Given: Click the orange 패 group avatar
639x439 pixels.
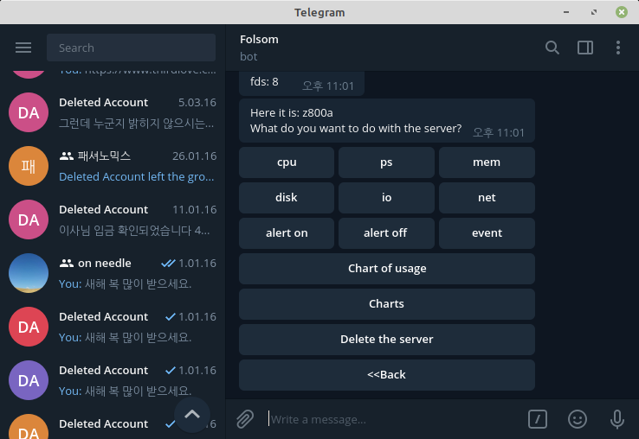Looking at the screenshot, I should coord(29,166).
